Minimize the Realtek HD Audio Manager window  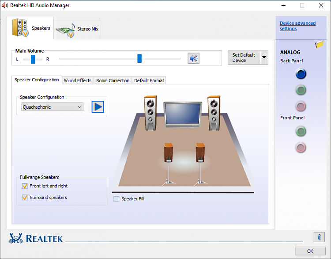pos(283,5)
